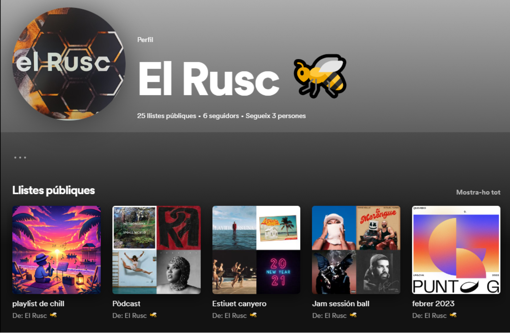Click the Pòdcast playlist title
510x333 pixels.
[x=126, y=304]
